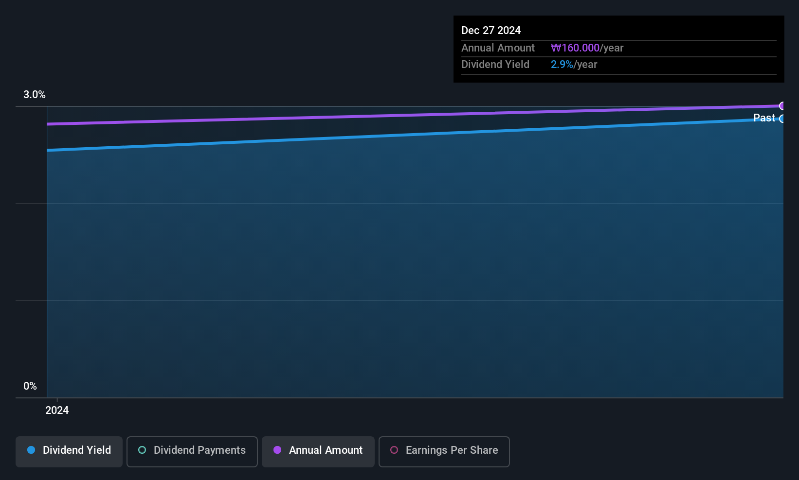Viewport: 799px width, 480px height.
Task: Click the 2024 x-axis label
Action: (x=57, y=411)
